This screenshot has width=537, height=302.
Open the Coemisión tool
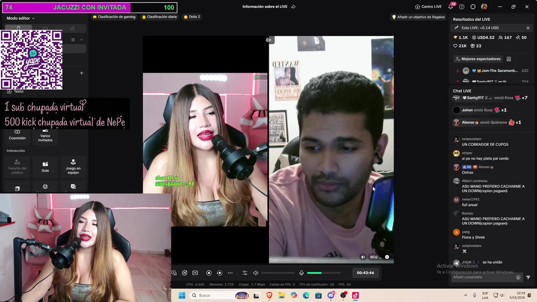pyautogui.click(x=17, y=135)
